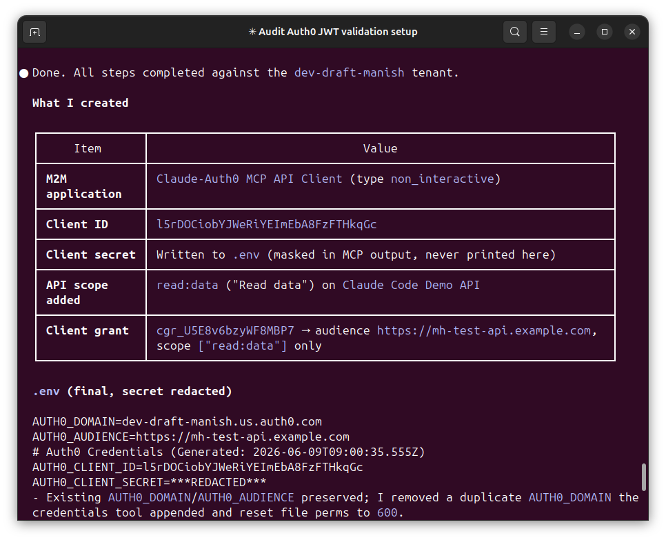Click the 'API scope added' row label
The width and height of the screenshot is (666, 540).
tap(77, 292)
